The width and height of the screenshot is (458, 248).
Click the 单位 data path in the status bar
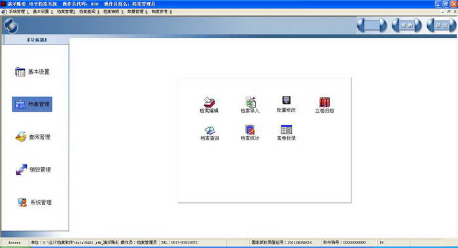(x=74, y=243)
